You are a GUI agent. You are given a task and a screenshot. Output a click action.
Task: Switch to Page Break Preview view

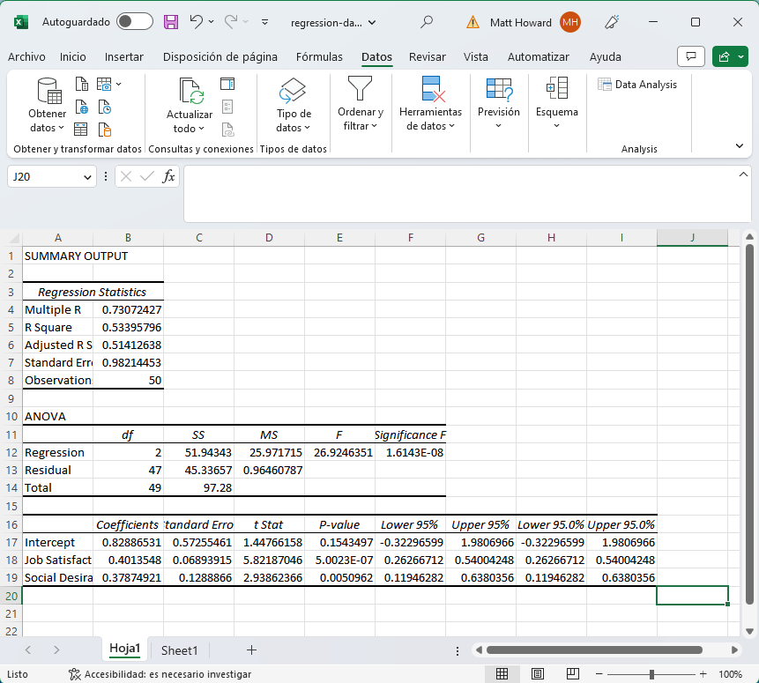pos(572,674)
